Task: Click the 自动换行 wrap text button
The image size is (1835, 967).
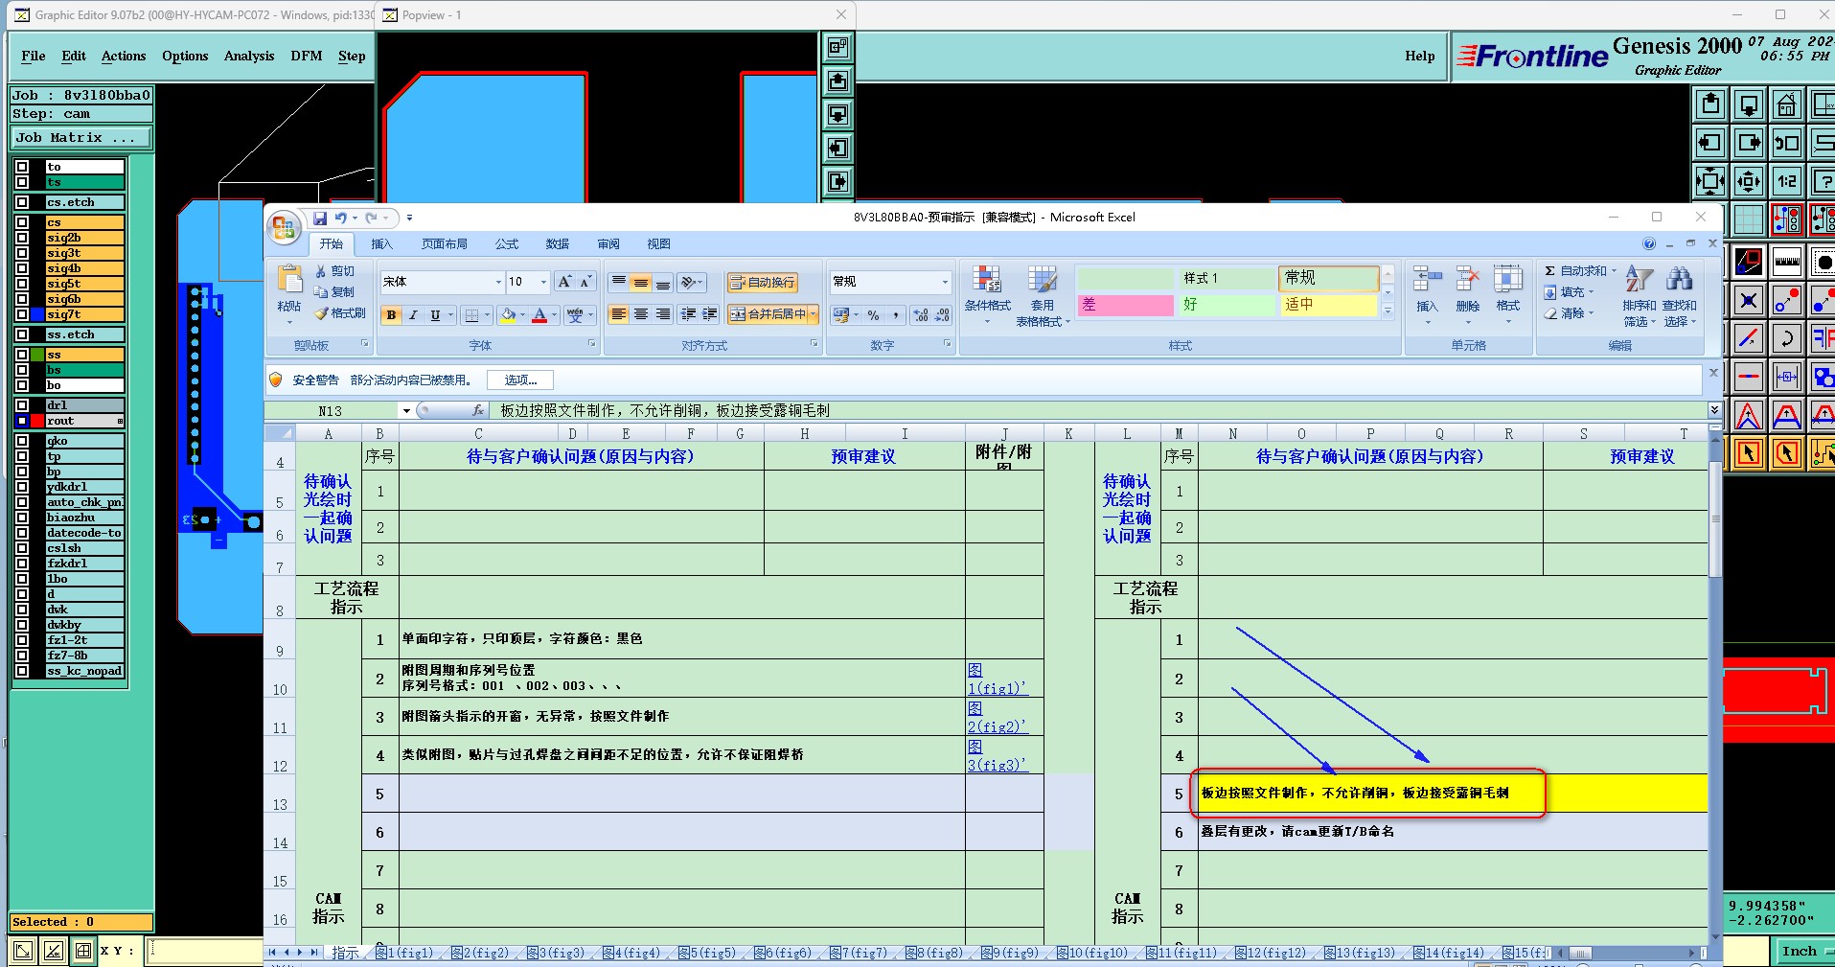Action: pyautogui.click(x=762, y=282)
